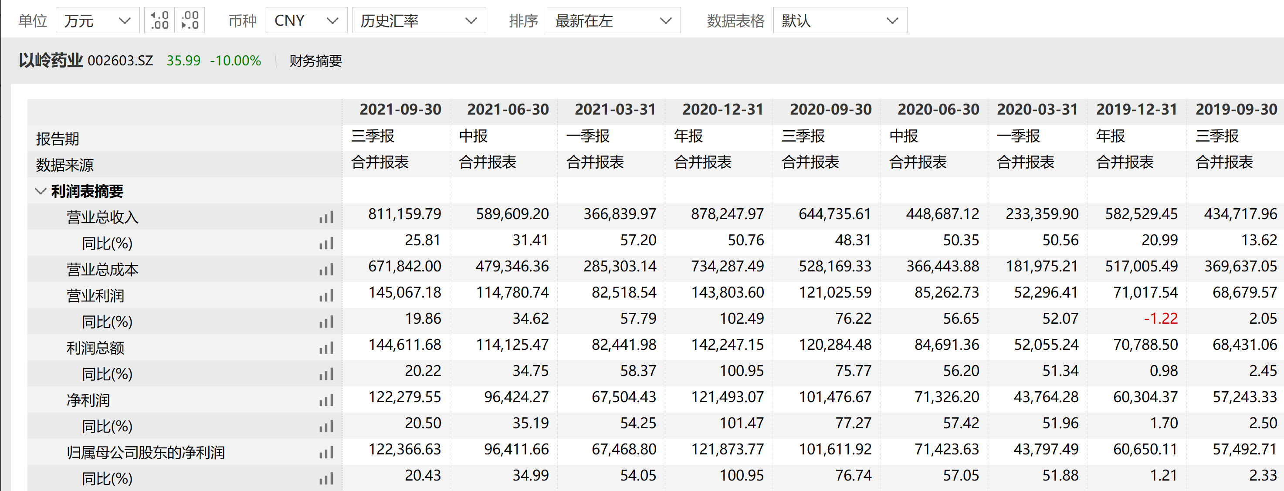
Task: Open the 币种 CNY dropdown
Action: tap(306, 20)
